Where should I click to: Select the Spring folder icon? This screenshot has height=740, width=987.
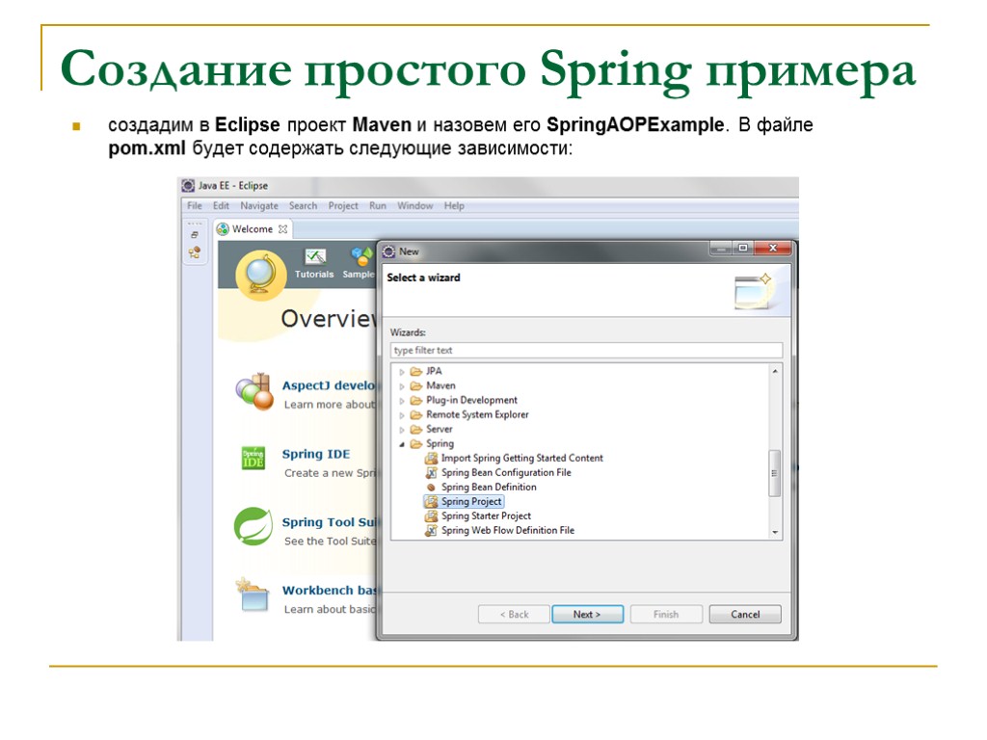pyautogui.click(x=416, y=443)
